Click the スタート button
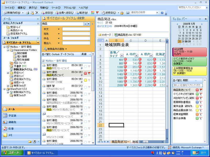210x157 pixels. (12, 153)
